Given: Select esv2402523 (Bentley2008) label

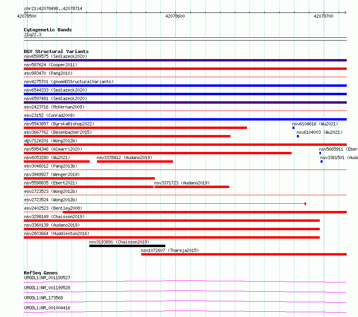Looking at the screenshot, I should (53, 208).
